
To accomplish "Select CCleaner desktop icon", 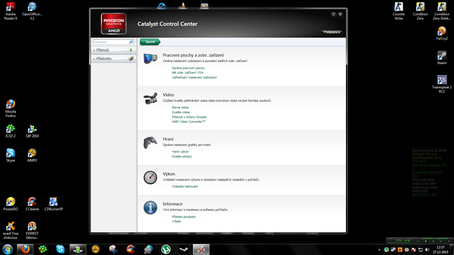I will [32, 204].
